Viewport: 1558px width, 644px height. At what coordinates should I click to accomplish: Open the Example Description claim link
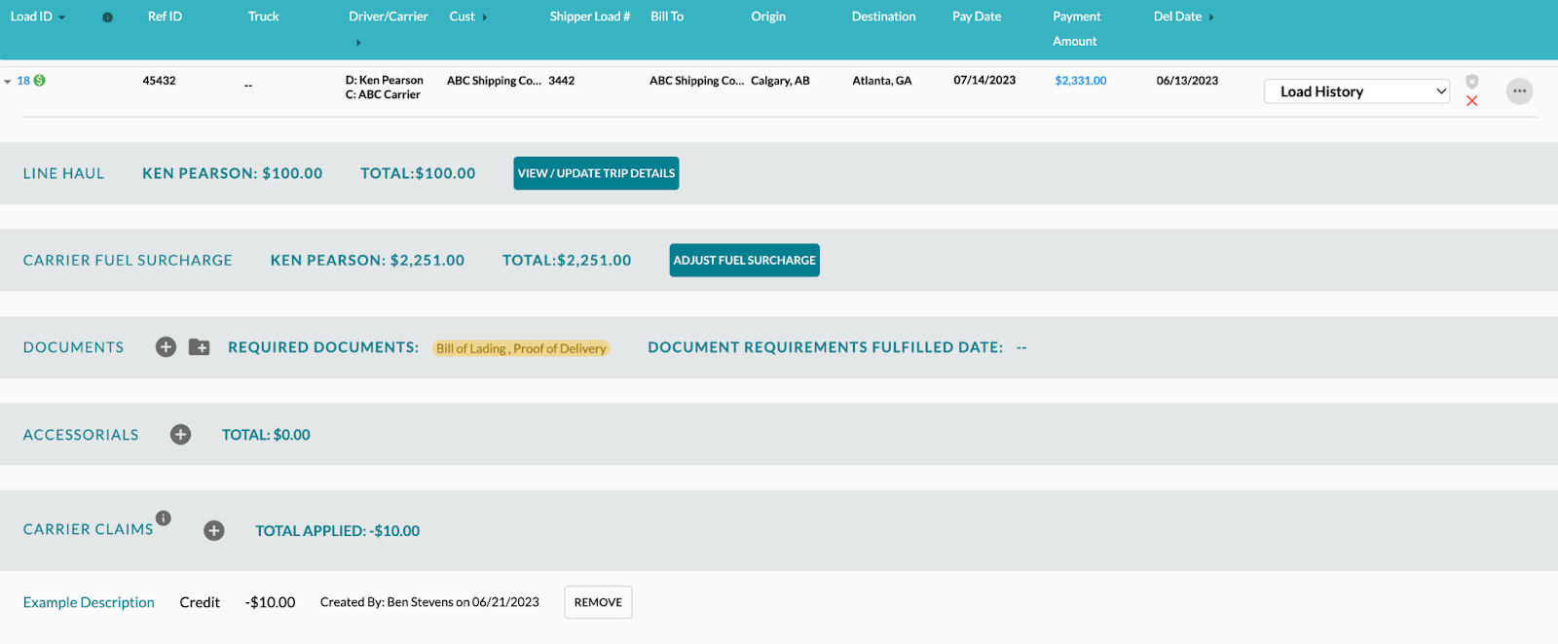click(x=89, y=602)
